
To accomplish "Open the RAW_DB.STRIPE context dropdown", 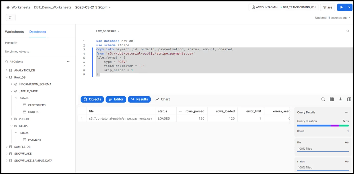I will coord(108,31).
